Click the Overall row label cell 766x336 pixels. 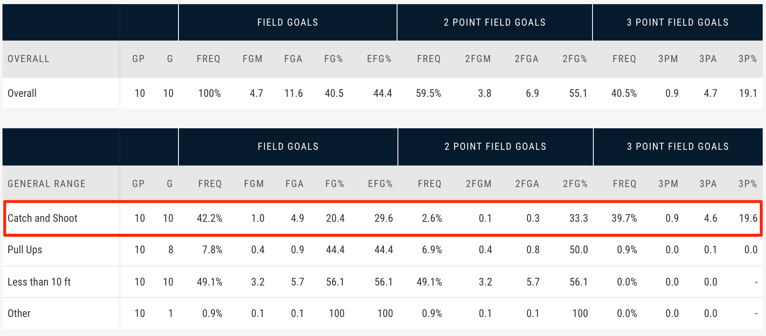(22, 93)
